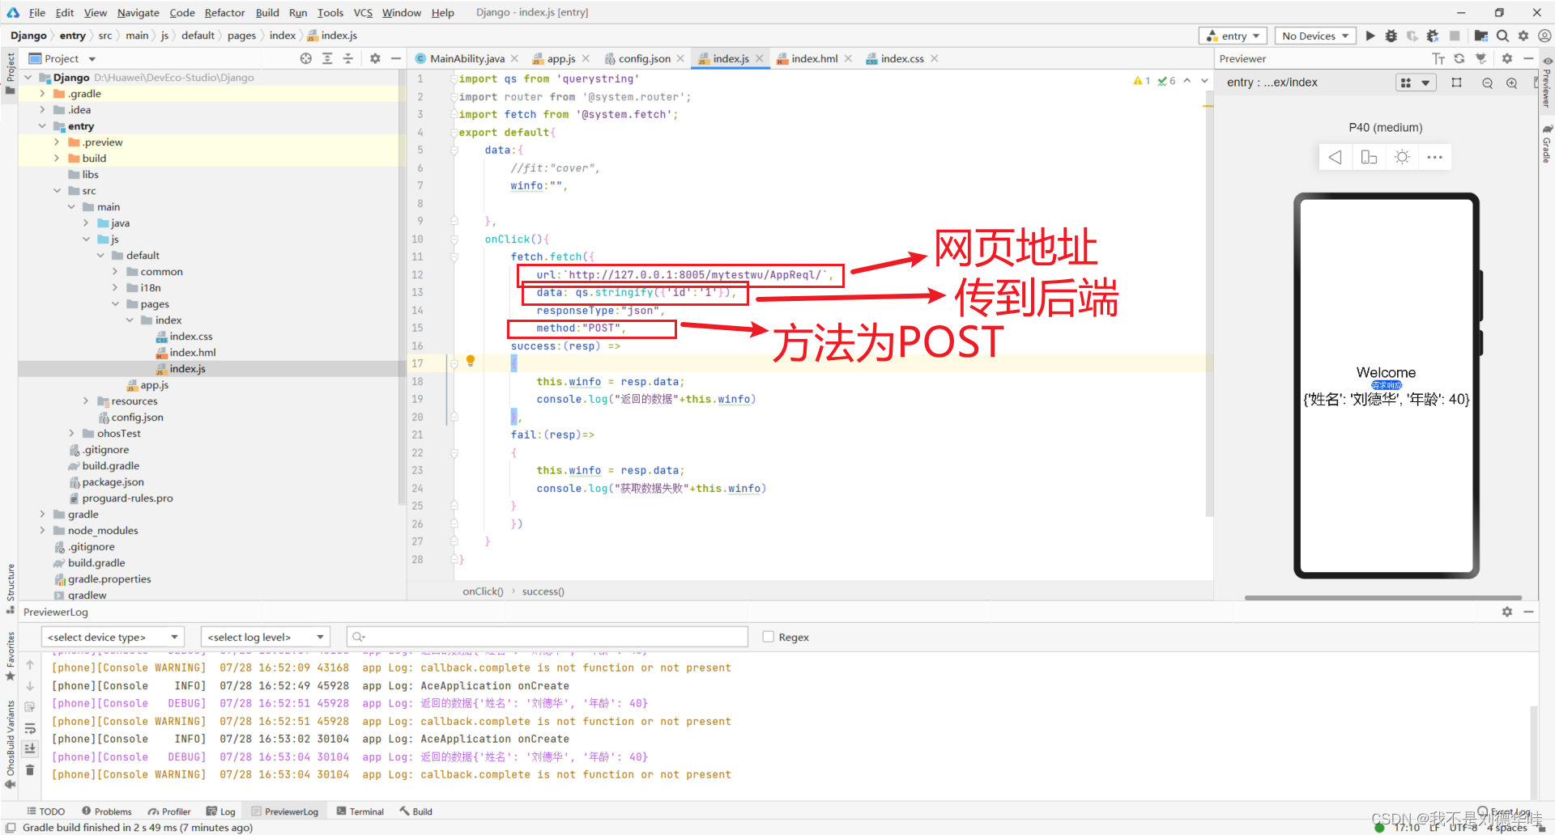Toggle the Tt font icon in Previewer toolbar
Viewport: 1555px width, 835px height.
coord(1438,58)
